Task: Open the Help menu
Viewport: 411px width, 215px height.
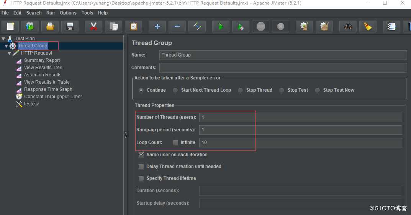Action: [x=103, y=13]
